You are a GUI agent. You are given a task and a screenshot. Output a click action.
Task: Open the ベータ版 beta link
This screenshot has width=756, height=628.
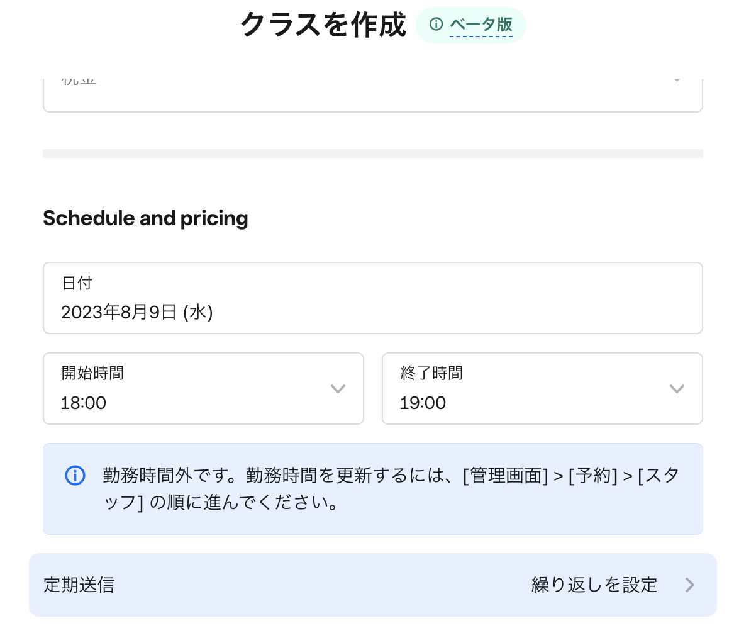point(481,25)
